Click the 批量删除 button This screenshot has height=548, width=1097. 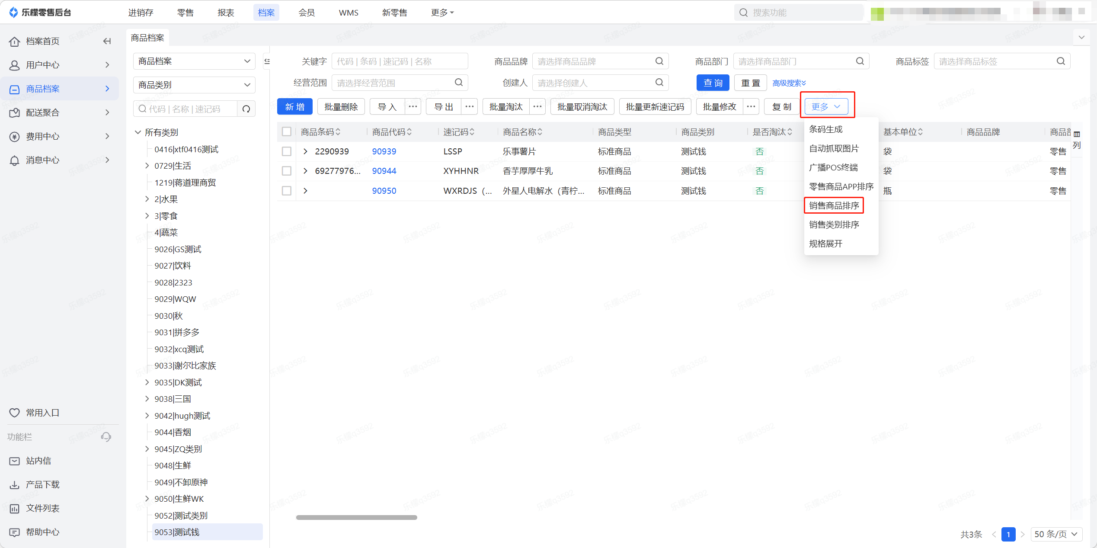(341, 106)
